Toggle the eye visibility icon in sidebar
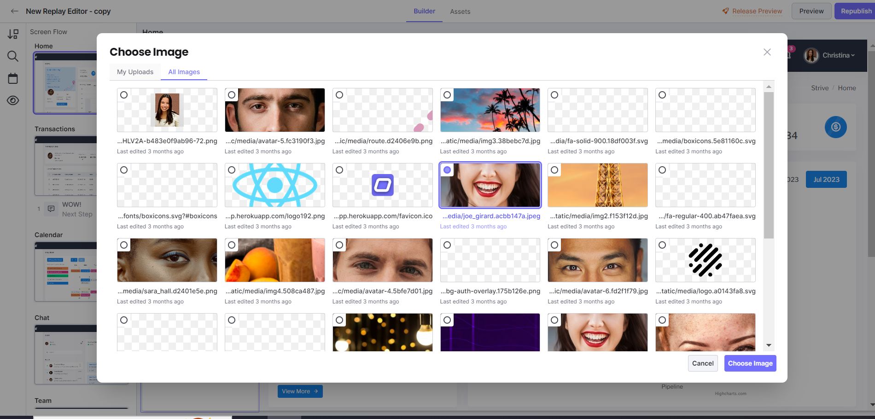The image size is (875, 419). pyautogui.click(x=13, y=100)
